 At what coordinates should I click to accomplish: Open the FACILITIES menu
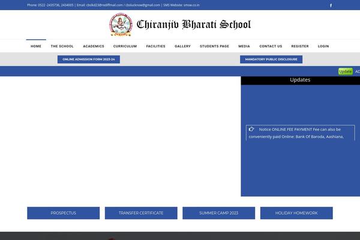(155, 46)
